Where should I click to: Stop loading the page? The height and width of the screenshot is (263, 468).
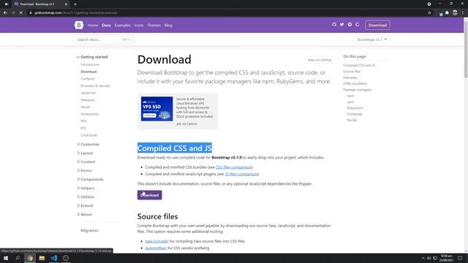[20, 13]
